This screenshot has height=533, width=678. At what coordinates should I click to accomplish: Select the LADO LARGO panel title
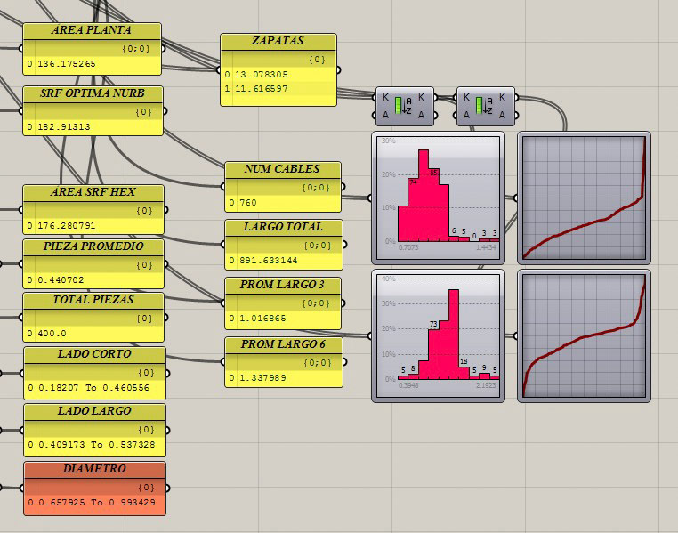pos(94,411)
